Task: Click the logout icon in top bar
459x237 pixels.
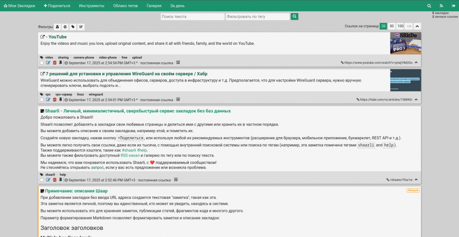Action: tap(454, 6)
